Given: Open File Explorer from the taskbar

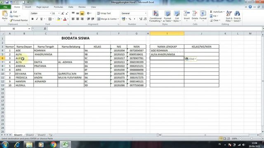Looking at the screenshot, I should click(x=29, y=144).
